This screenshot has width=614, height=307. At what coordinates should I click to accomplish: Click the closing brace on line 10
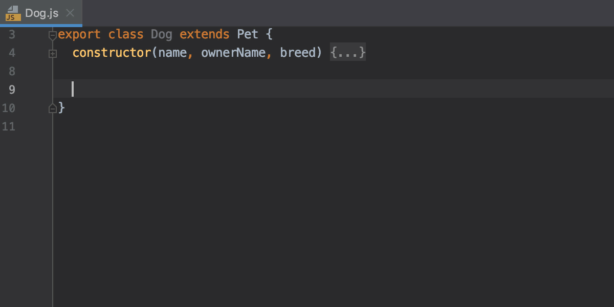pyautogui.click(x=61, y=107)
